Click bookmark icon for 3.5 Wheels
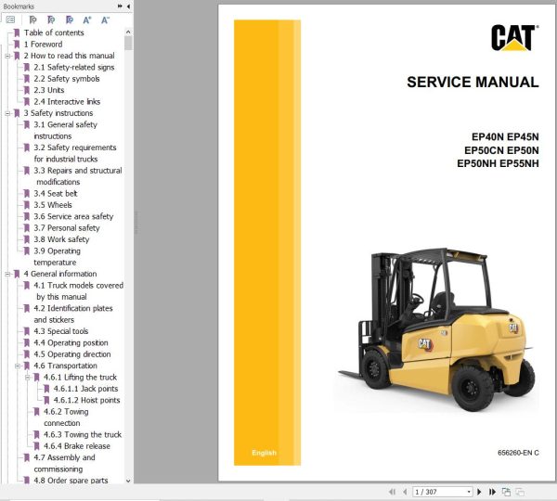The width and height of the screenshot is (557, 501). click(x=26, y=205)
